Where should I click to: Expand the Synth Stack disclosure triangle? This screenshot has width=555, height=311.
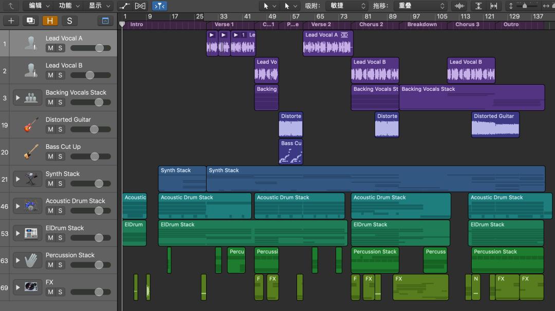coord(18,179)
